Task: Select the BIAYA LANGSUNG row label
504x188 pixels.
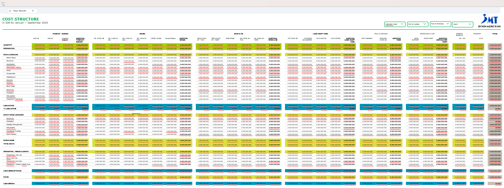Action: (10, 55)
